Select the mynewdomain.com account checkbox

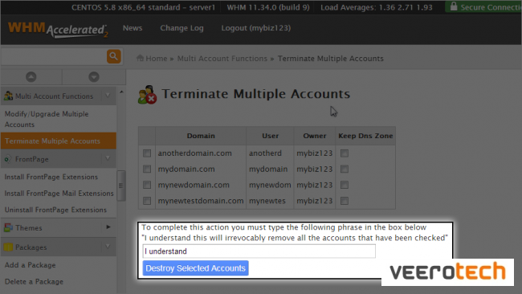click(147, 185)
